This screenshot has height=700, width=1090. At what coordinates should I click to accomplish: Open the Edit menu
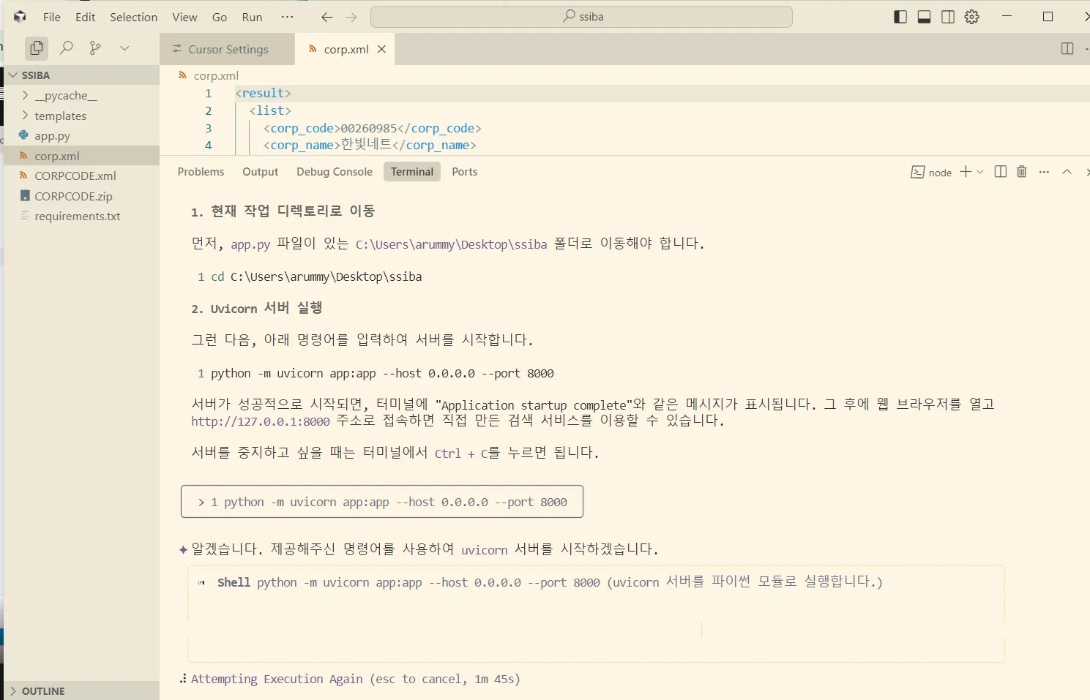click(85, 17)
